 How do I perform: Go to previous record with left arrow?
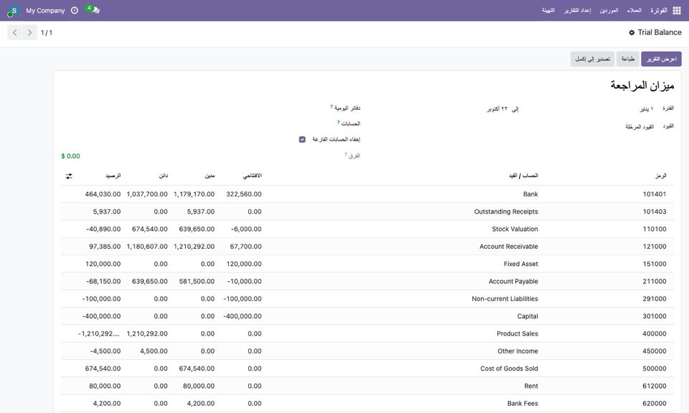tap(15, 32)
